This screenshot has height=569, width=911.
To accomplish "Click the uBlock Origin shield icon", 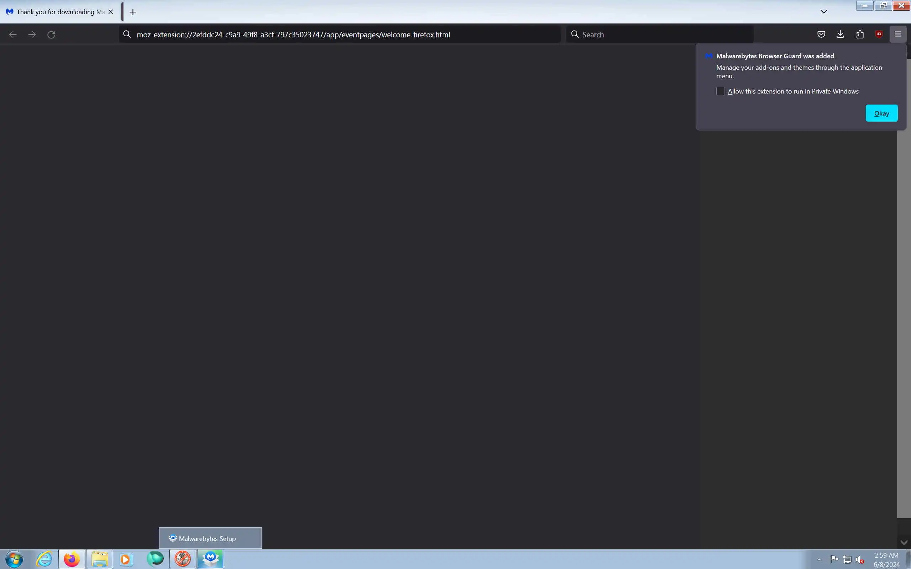I will [879, 34].
